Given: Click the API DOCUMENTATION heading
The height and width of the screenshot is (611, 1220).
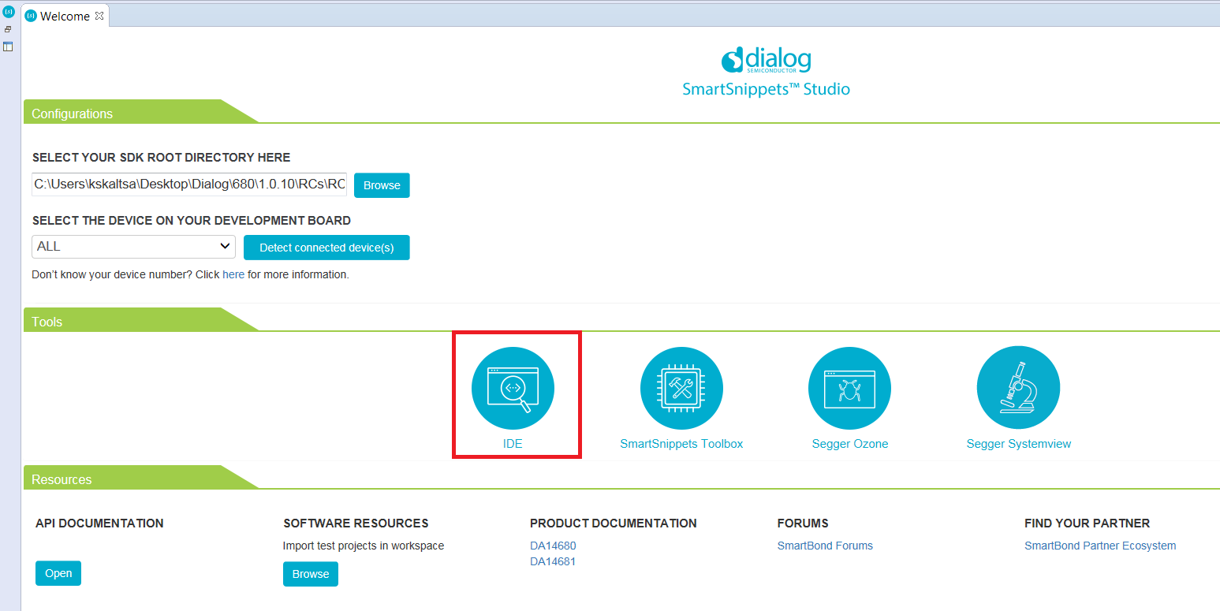Looking at the screenshot, I should pos(99,523).
